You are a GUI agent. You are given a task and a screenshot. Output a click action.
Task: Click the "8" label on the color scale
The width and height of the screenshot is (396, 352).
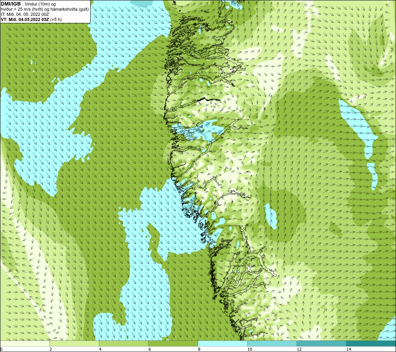(199, 349)
